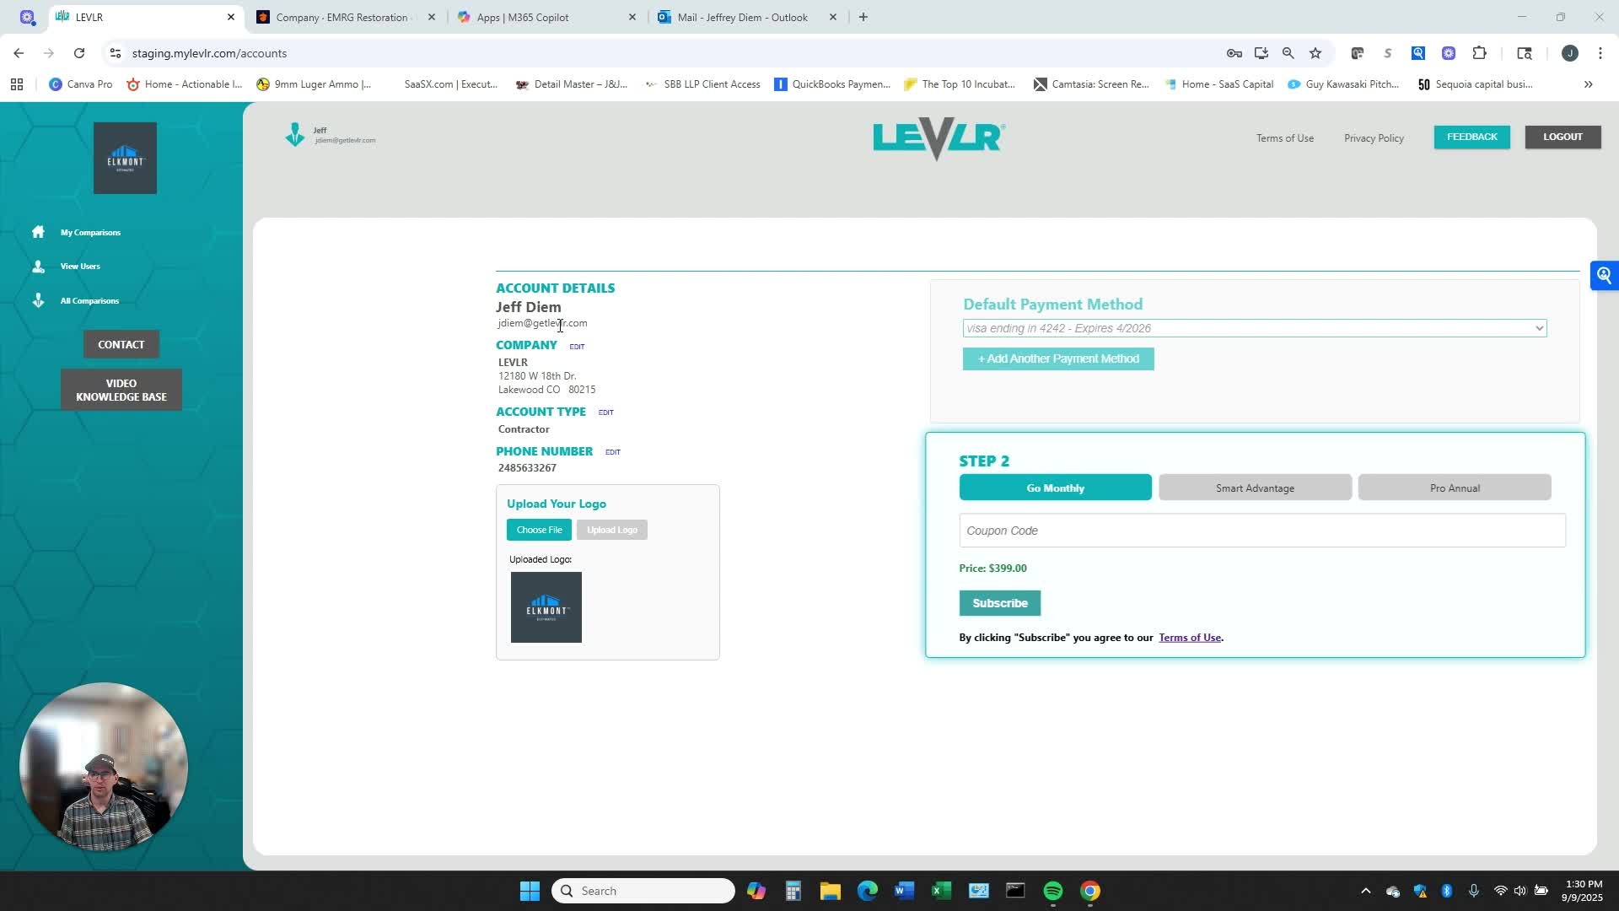Click the My Comparisons home icon

[x=38, y=232]
